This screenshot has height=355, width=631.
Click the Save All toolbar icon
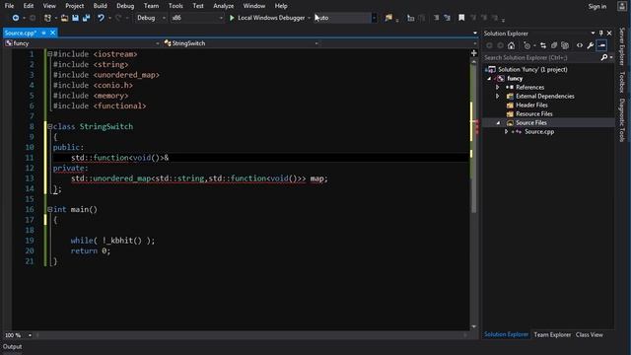coord(86,18)
